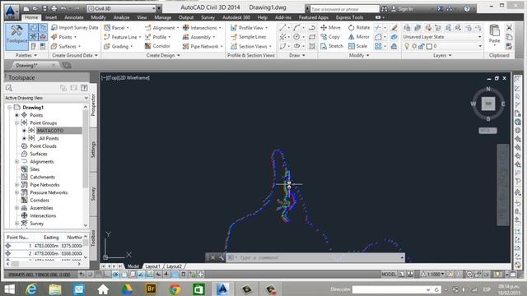Expand the Alignments tree node
Image resolution: width=527 pixels, height=296 pixels.
tap(16, 161)
